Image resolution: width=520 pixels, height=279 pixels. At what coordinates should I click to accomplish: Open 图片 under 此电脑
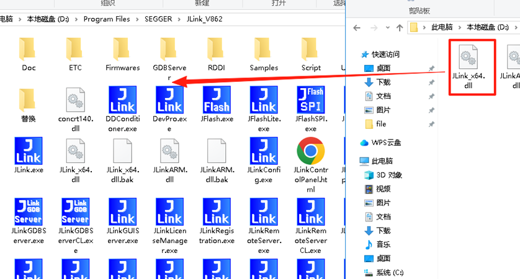383,203
